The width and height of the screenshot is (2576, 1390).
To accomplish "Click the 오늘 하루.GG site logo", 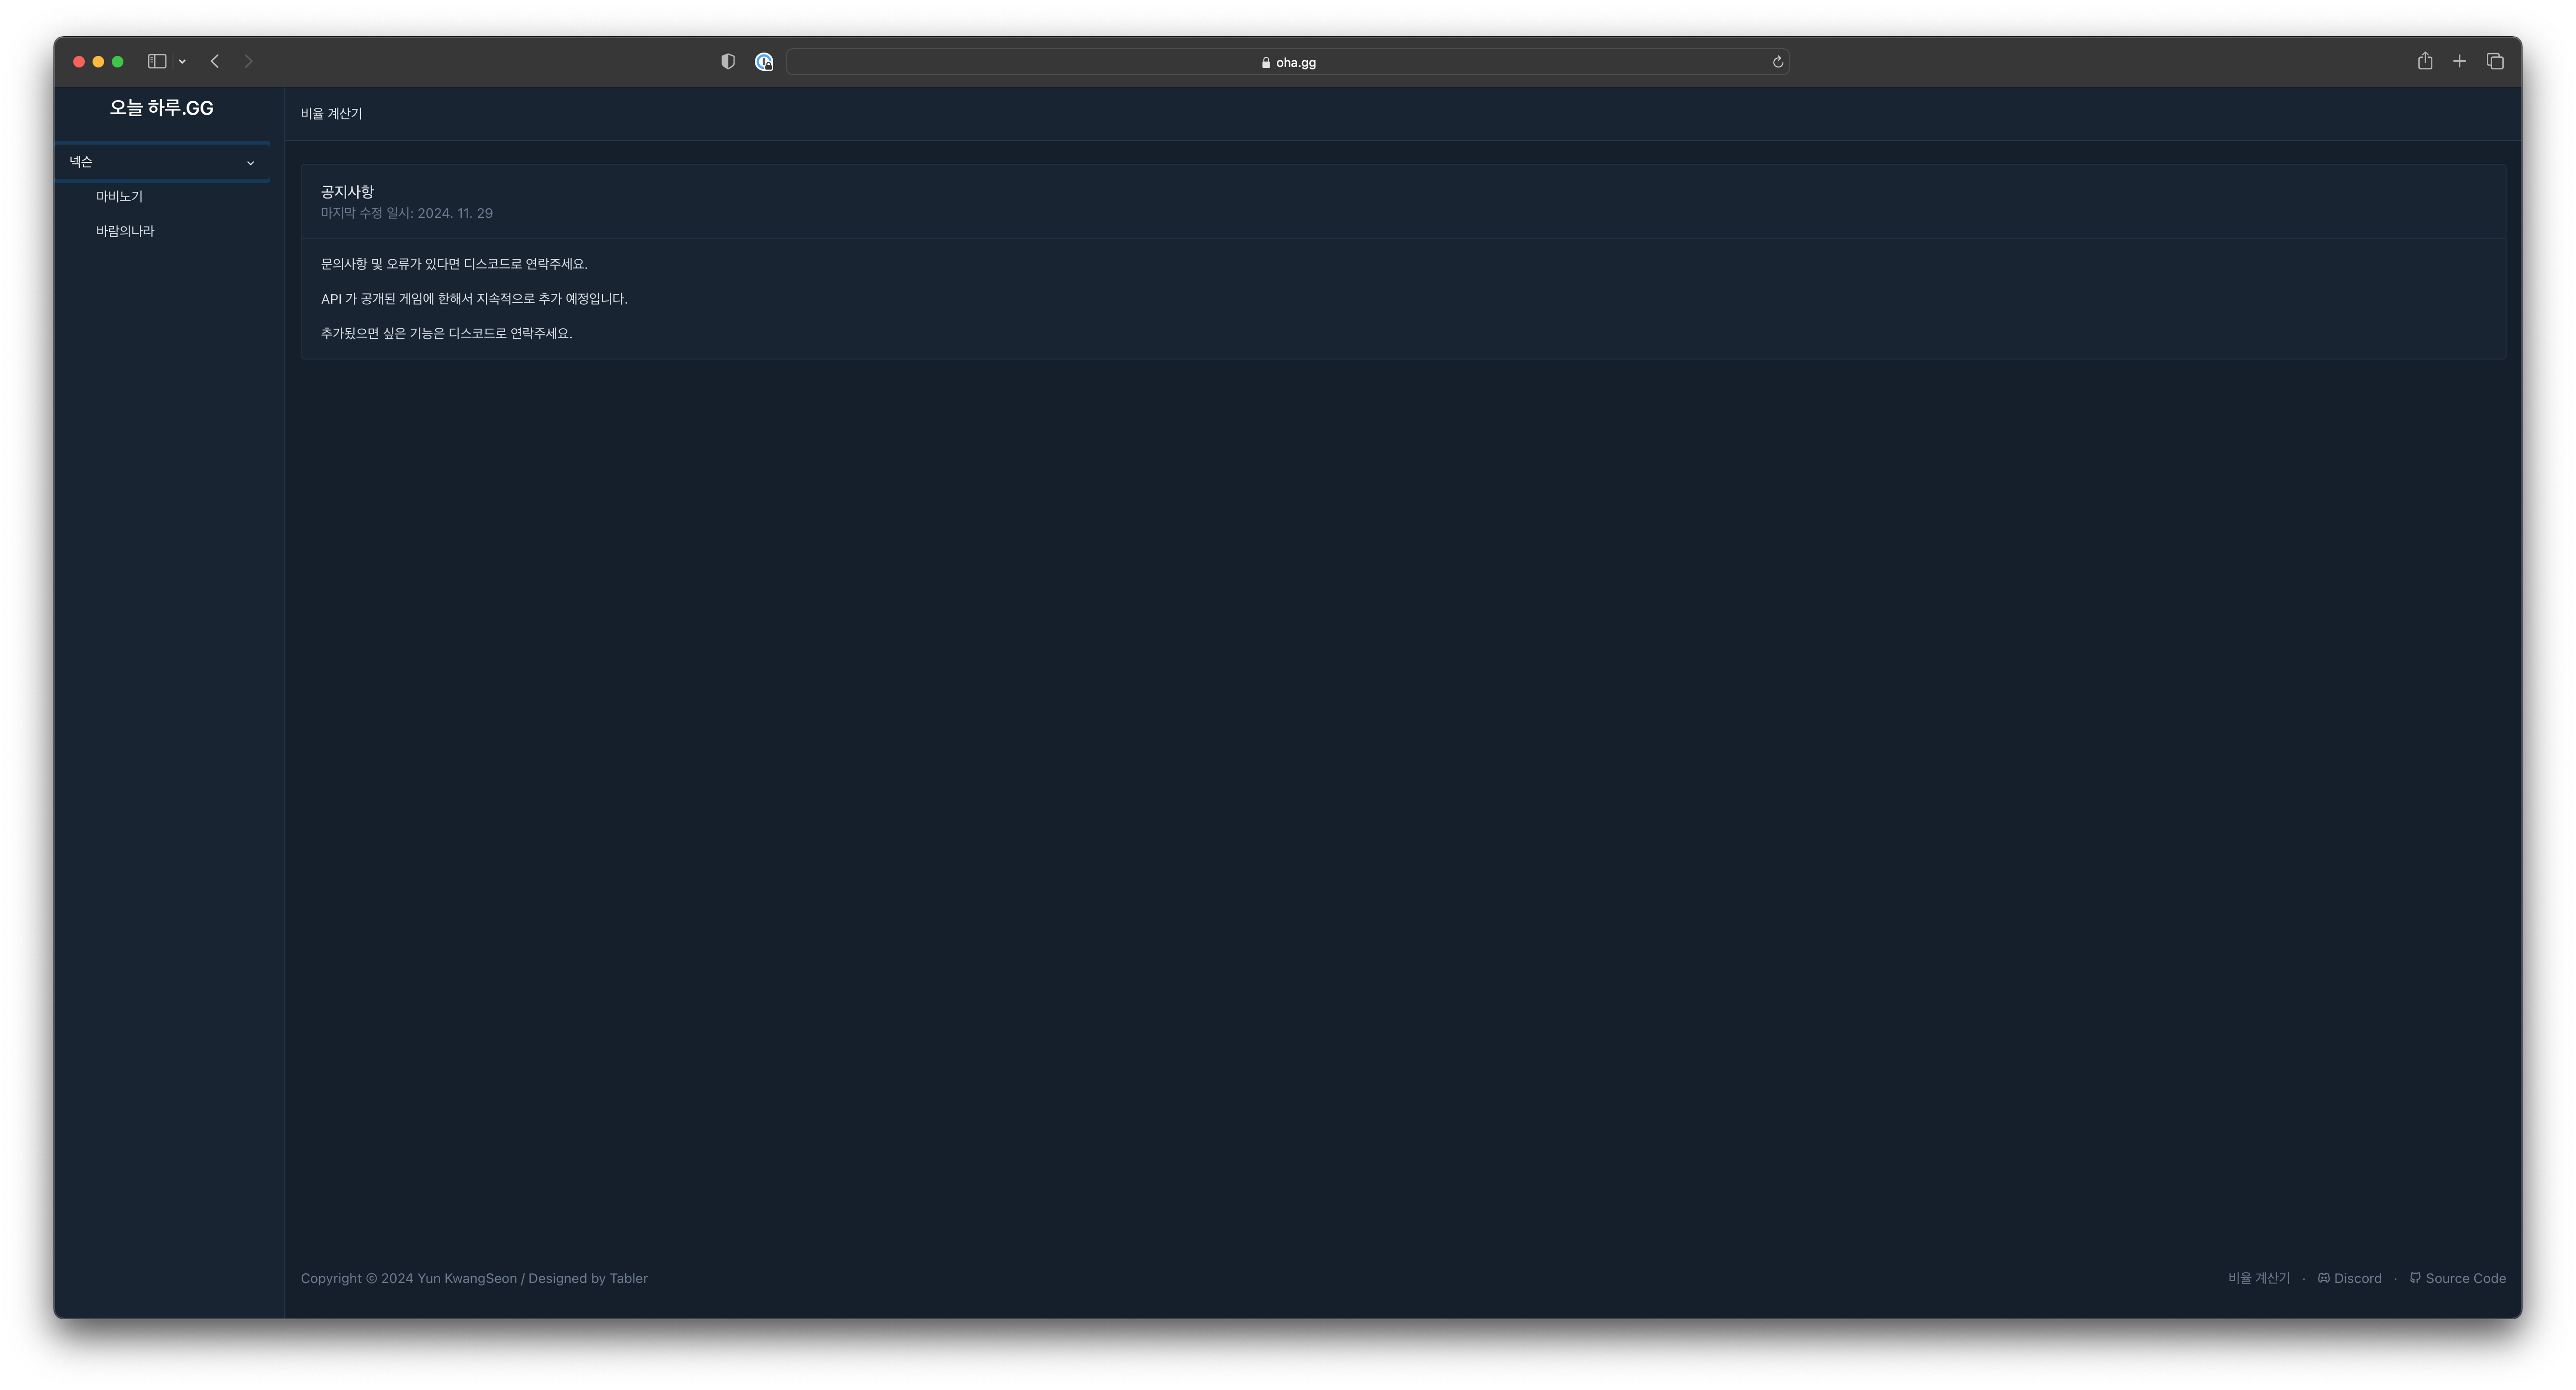I will click(x=161, y=108).
